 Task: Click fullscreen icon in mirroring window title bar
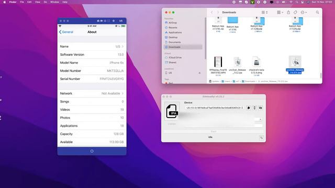pyautogui.click(x=108, y=21)
